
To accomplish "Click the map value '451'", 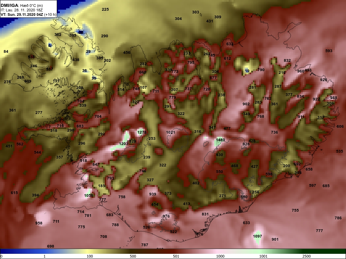I will tap(9, 146).
